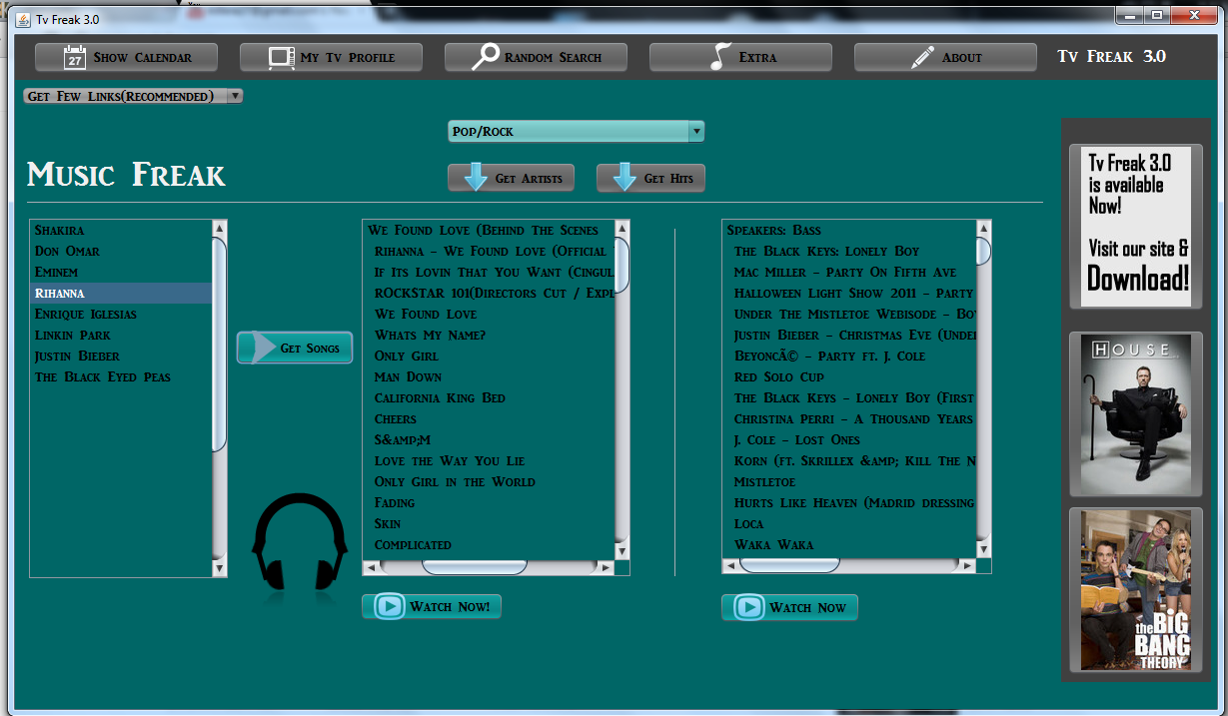Viewport: 1228px width, 716px height.
Task: Expand the Pop/Rock genre combo box
Action: (576, 131)
